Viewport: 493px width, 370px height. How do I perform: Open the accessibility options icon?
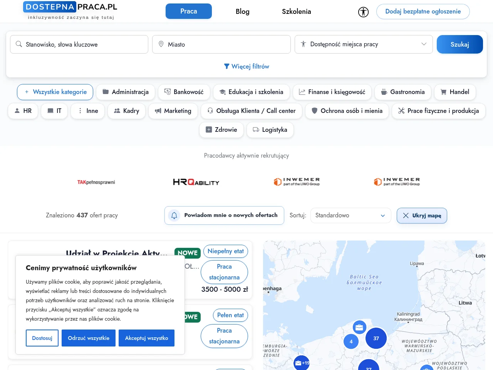click(363, 12)
